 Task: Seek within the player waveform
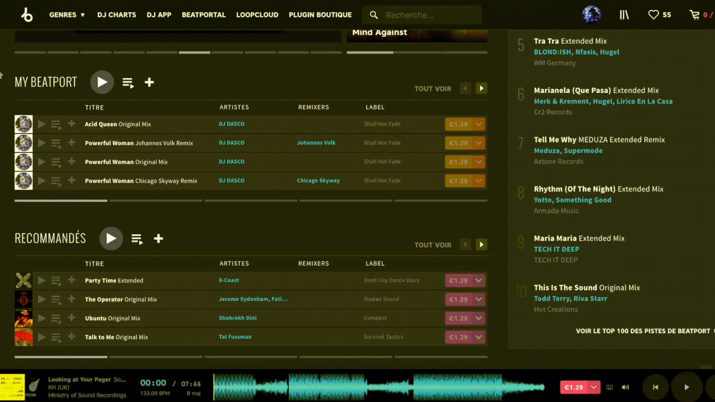coord(379,387)
